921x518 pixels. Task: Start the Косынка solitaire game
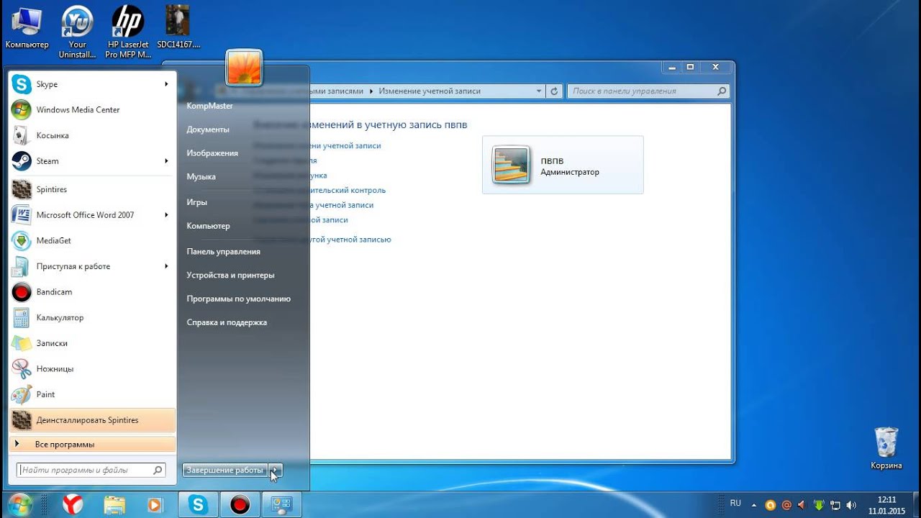(x=92, y=135)
